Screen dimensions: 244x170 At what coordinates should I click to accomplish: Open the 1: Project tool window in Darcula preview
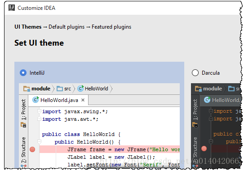pos(195,110)
